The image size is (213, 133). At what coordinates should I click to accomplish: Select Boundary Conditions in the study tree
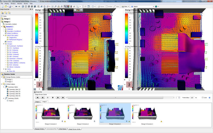click(13, 31)
